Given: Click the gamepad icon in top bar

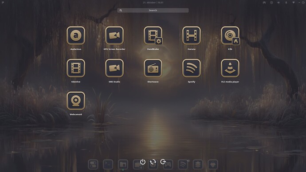Looking at the screenshot, I should click(x=264, y=3).
